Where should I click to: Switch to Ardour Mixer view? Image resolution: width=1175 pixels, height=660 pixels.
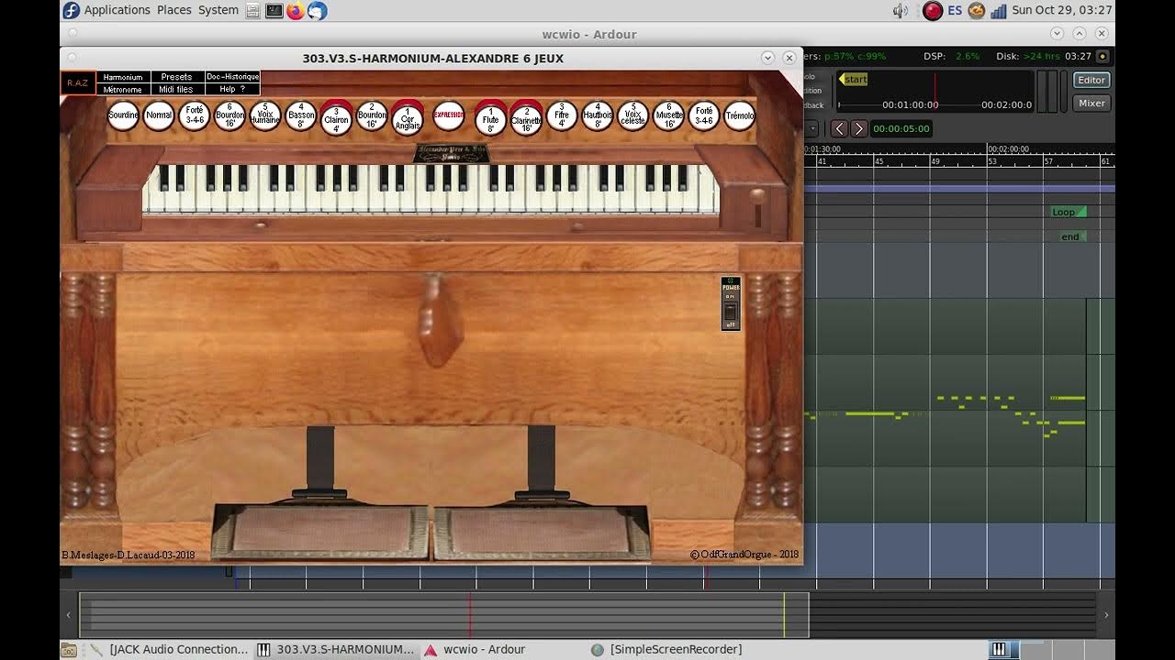[x=1091, y=104]
